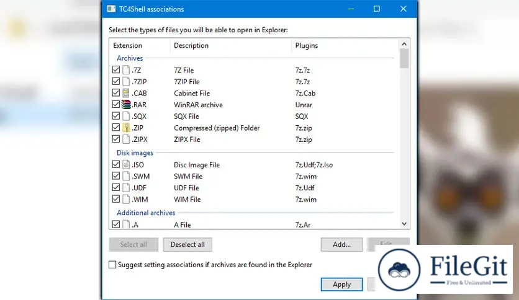
Task: Click the Apply button
Action: (341, 285)
